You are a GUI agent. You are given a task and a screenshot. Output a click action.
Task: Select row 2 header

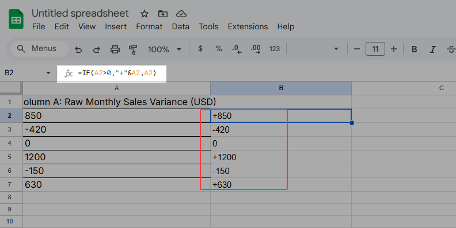click(11, 116)
